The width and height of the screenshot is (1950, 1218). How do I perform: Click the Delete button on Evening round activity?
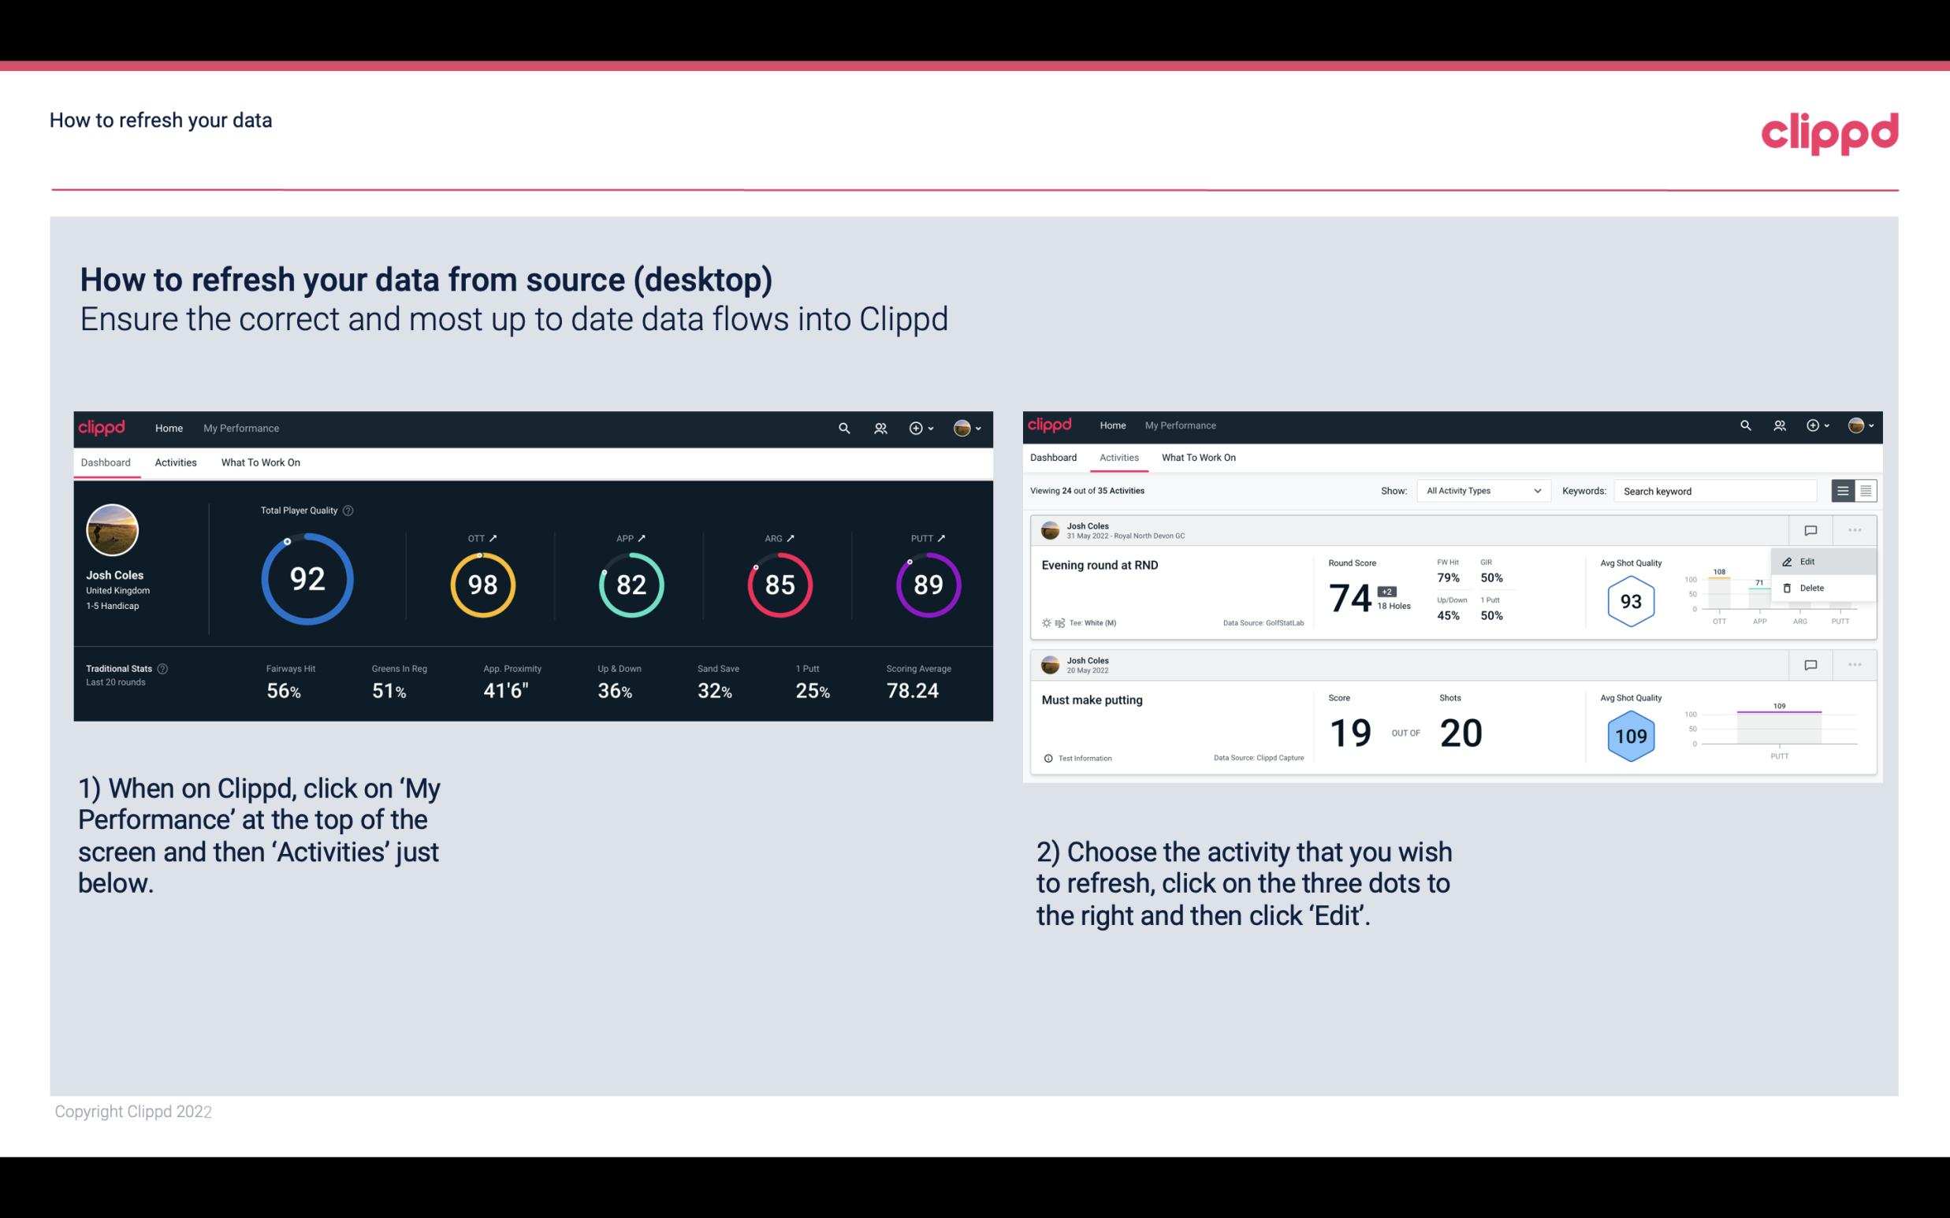(x=1810, y=588)
